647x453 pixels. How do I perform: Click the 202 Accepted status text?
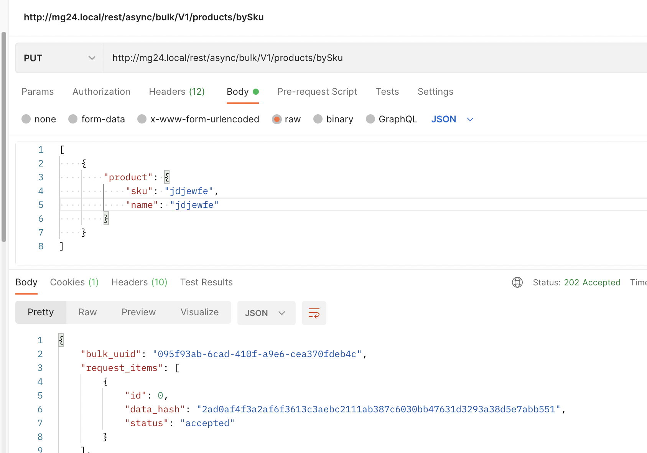(592, 283)
